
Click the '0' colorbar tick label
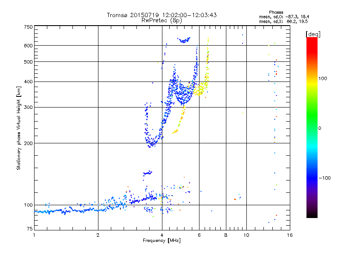tap(320, 128)
